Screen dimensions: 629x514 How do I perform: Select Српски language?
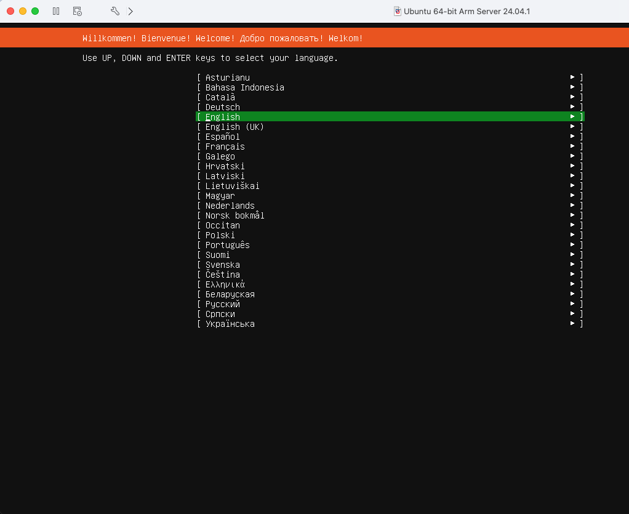click(390, 314)
